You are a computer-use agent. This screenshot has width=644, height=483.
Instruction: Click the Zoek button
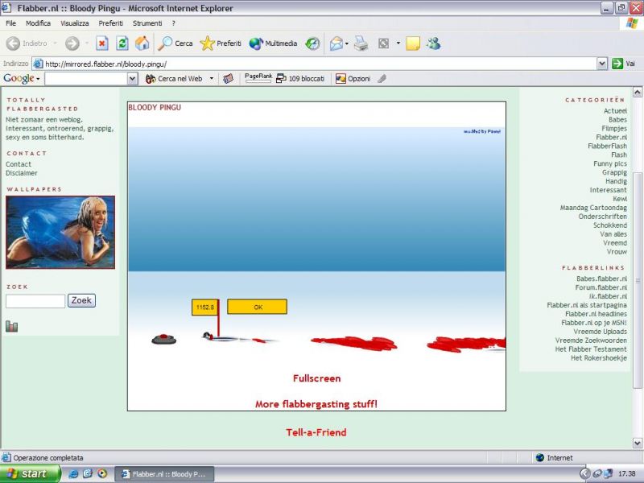pos(81,300)
